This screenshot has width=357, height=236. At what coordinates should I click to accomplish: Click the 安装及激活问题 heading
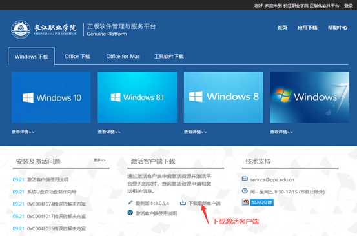point(38,161)
